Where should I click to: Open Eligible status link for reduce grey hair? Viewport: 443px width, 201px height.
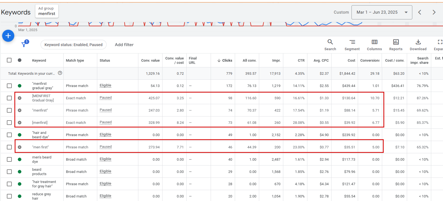point(105,196)
